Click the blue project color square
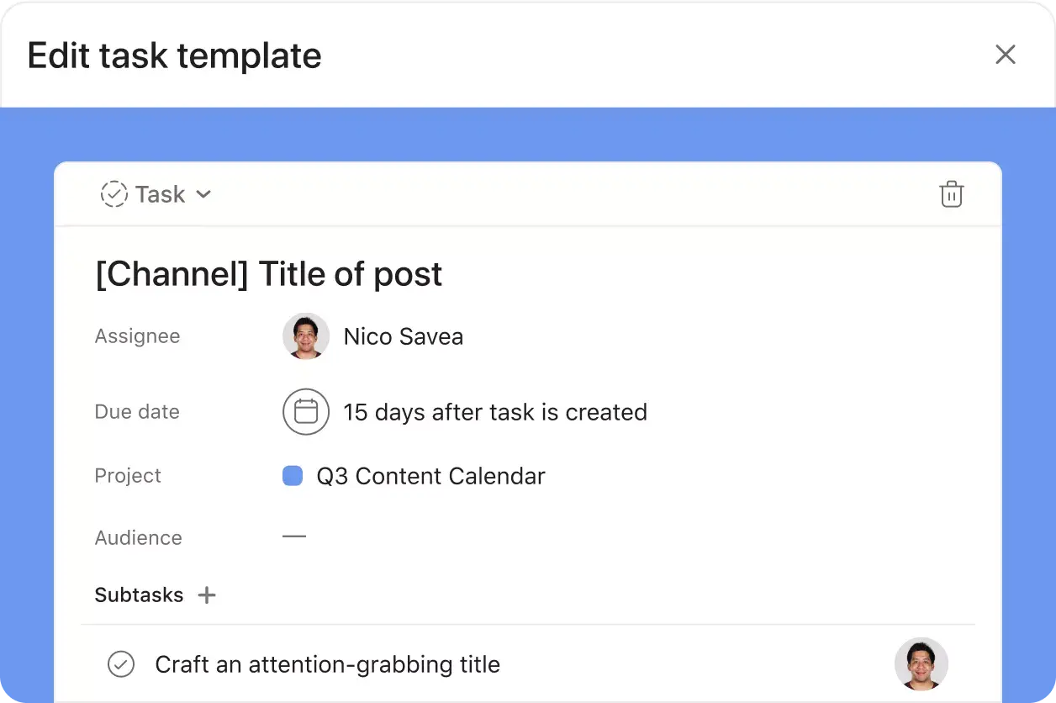The height and width of the screenshot is (703, 1056). tap(293, 476)
